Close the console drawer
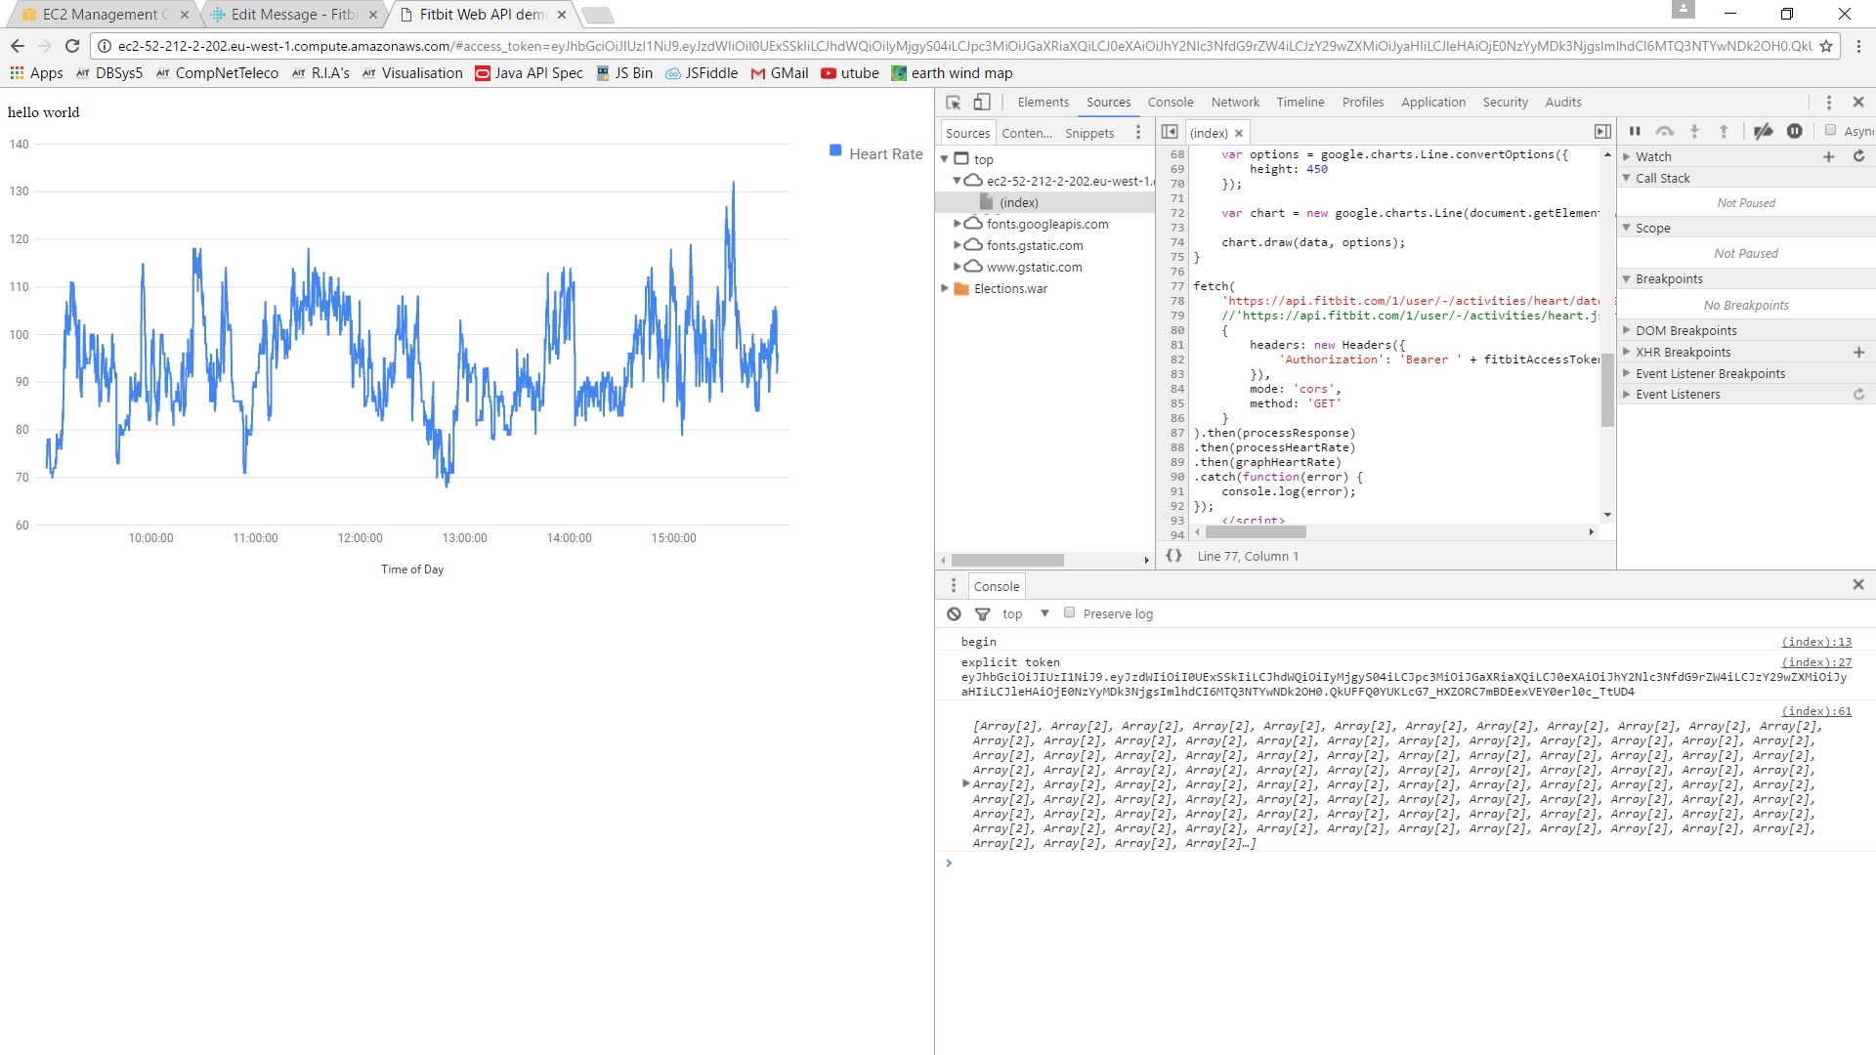The width and height of the screenshot is (1876, 1055). click(1858, 584)
